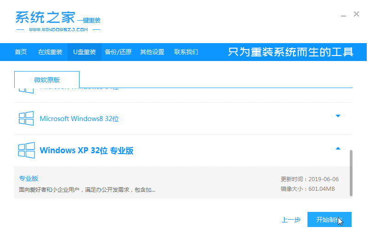Screen dimensions: 370x233
Task: Click the 上一步 link
Action: click(x=291, y=220)
